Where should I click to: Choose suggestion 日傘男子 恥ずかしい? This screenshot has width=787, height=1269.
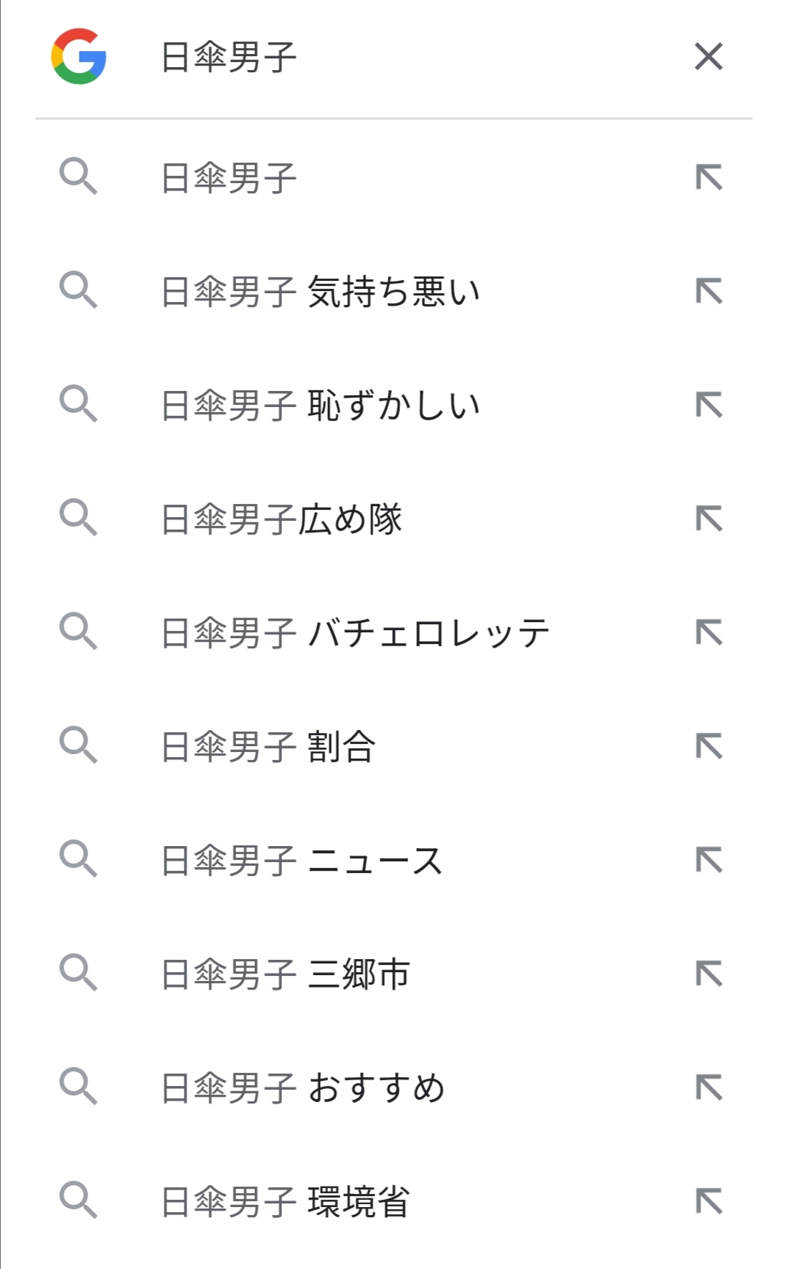pos(321,405)
